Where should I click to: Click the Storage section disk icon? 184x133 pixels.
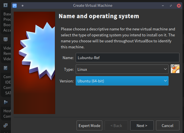click(5, 68)
